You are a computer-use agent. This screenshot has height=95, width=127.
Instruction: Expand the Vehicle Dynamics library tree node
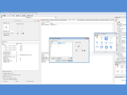(x=116, y=60)
